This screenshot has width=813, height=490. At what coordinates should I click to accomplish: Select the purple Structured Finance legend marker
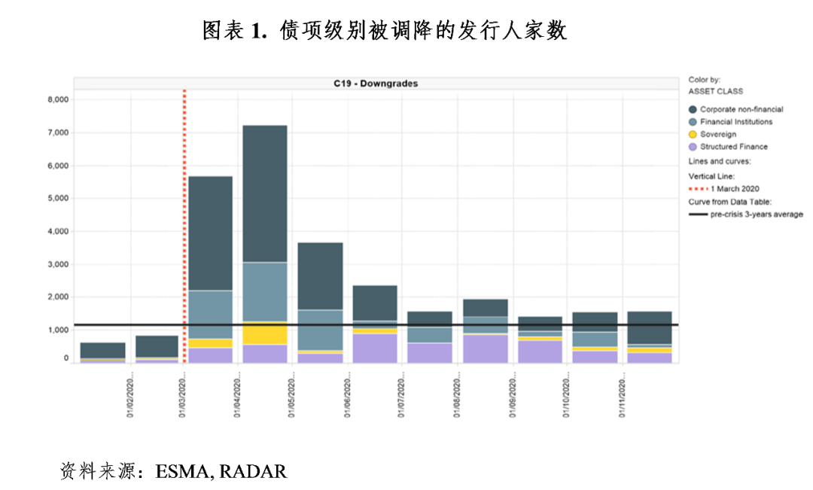click(x=693, y=147)
